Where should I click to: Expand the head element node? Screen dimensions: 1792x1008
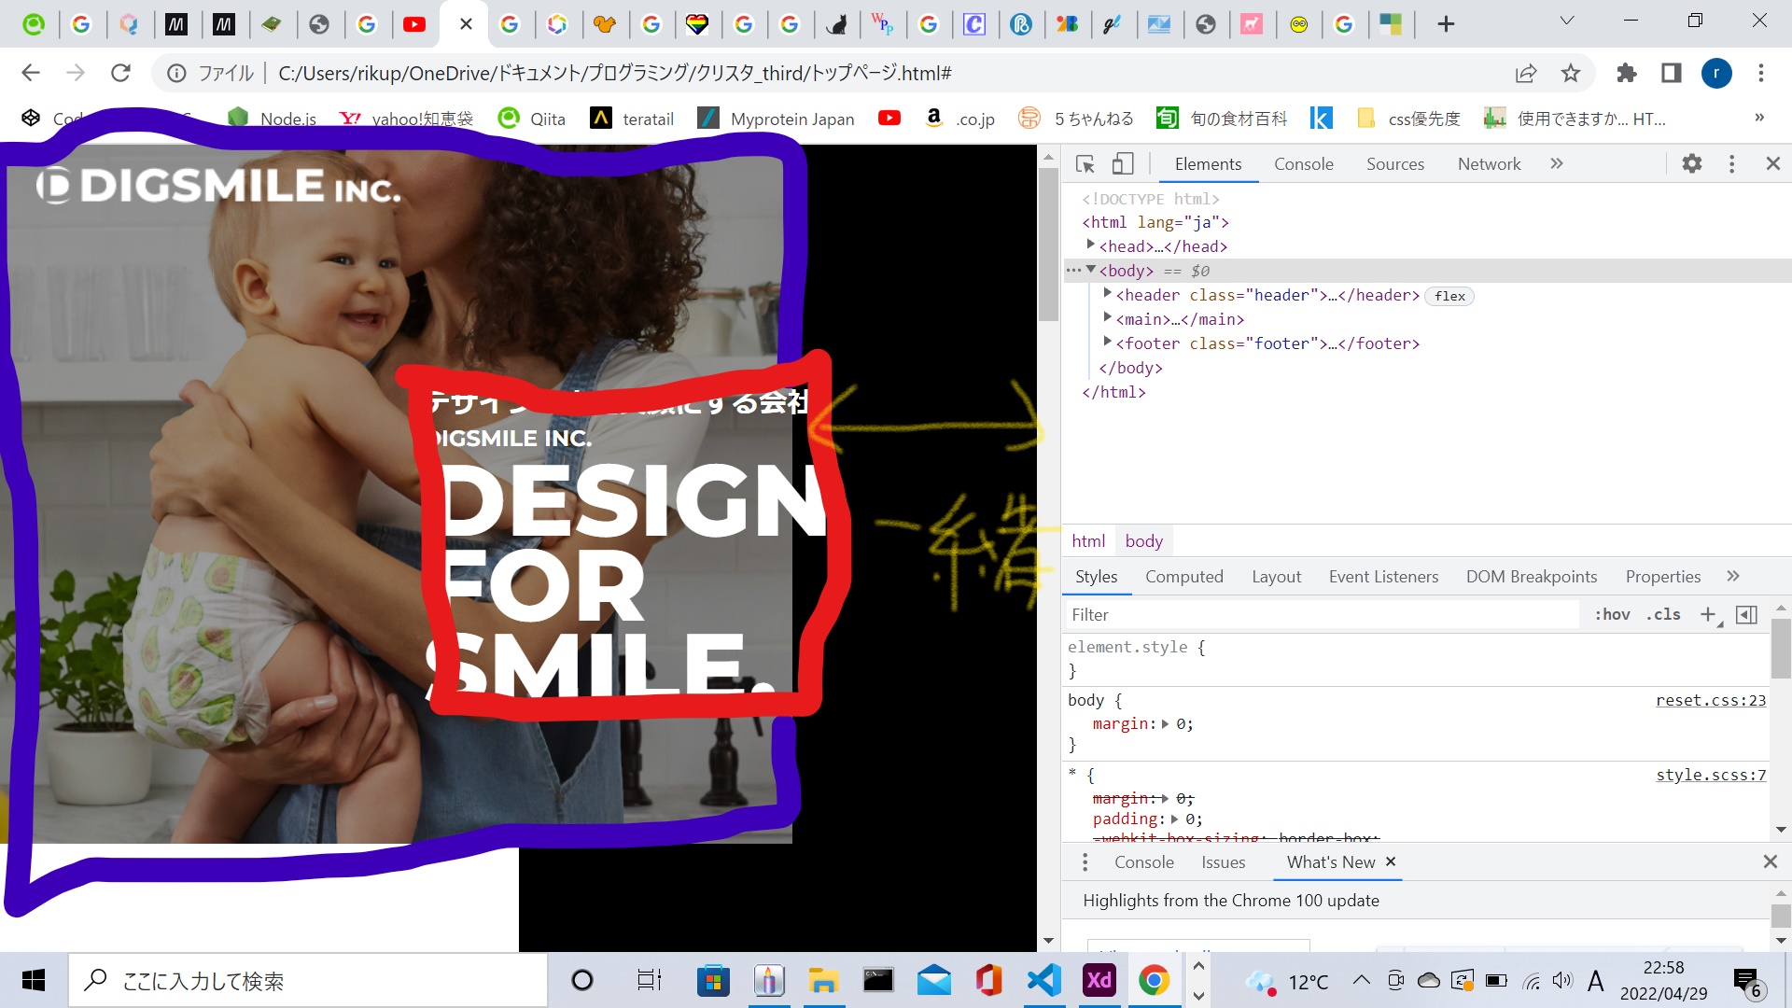click(x=1090, y=245)
